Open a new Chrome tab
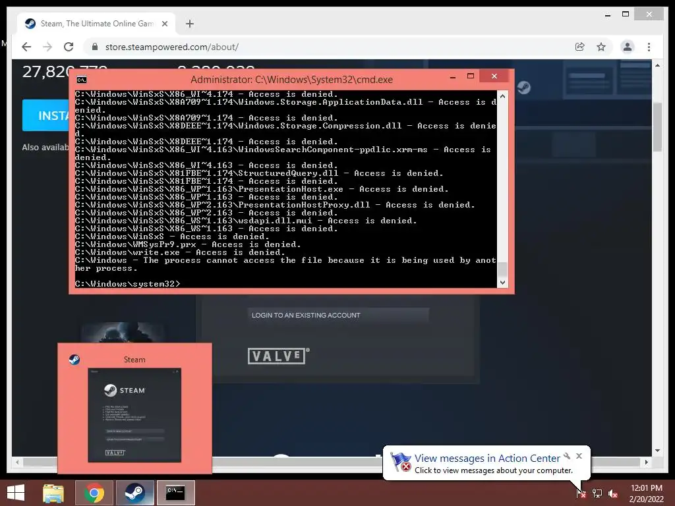 pos(189,24)
